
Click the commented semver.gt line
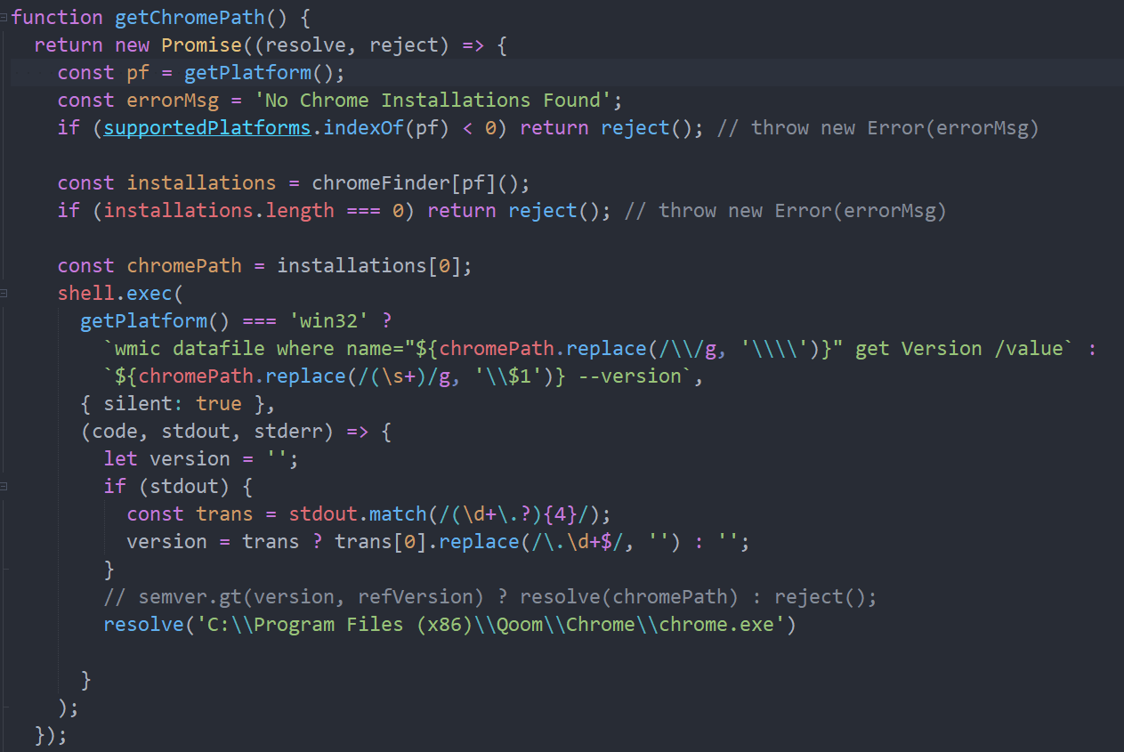489,596
